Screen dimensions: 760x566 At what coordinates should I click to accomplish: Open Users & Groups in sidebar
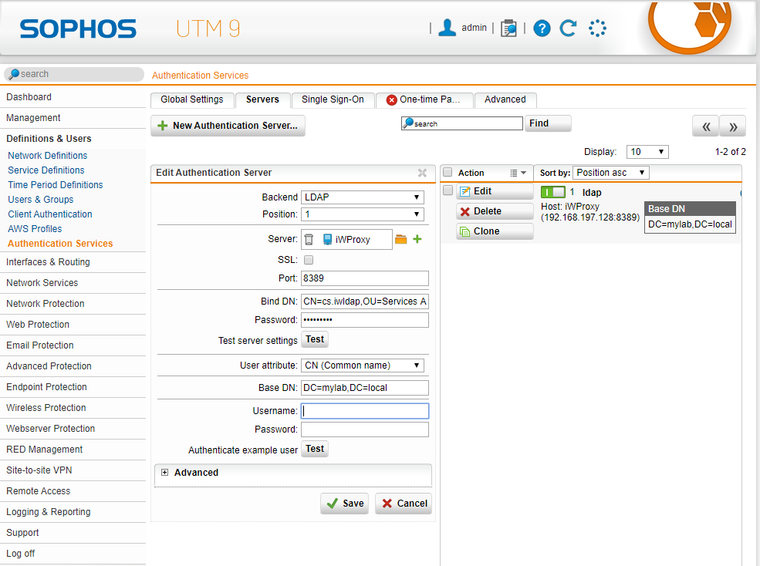41,200
